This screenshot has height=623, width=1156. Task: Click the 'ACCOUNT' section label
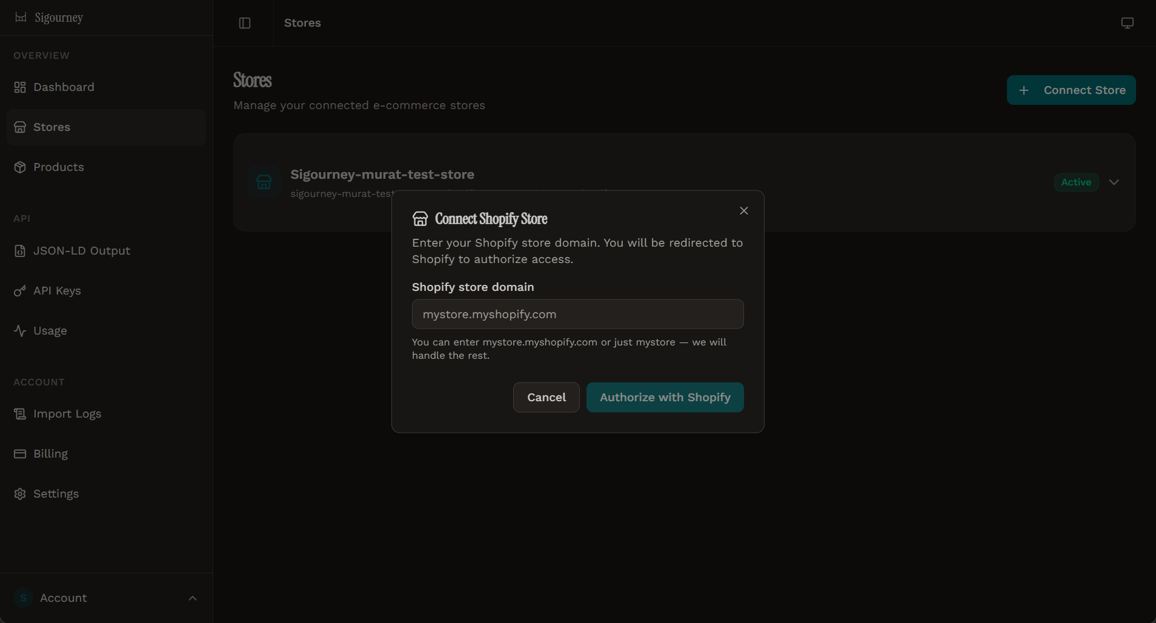click(x=39, y=382)
